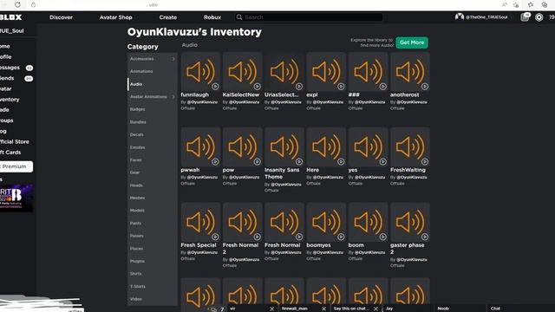Screen dimensions: 555x312
Task: Play the funnilaugh audio preview
Action: tap(215, 87)
